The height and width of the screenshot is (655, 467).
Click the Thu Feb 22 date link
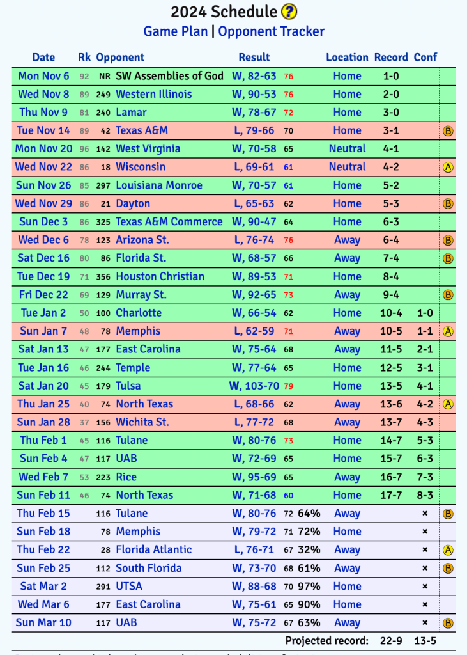43,549
